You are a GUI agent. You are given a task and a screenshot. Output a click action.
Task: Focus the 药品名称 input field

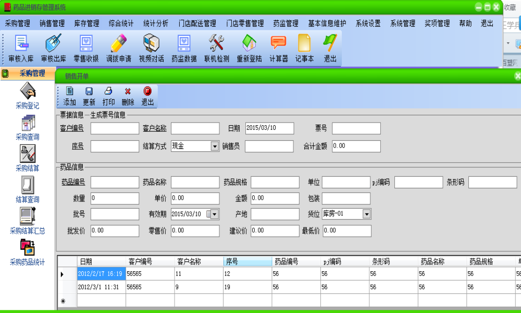(195, 182)
